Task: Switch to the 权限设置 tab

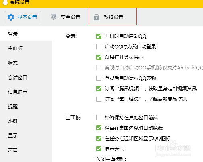Action: [x=112, y=17]
